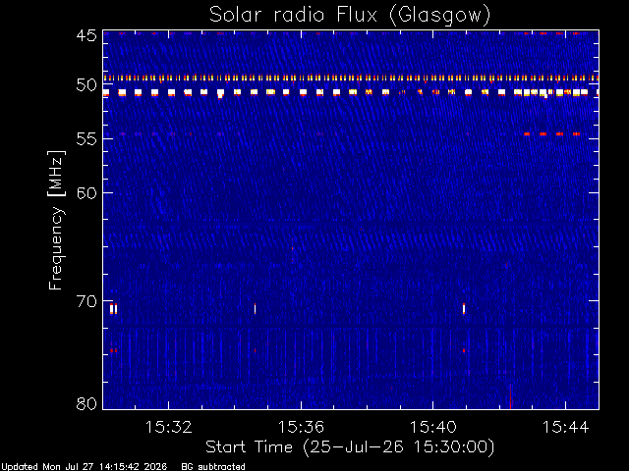The width and height of the screenshot is (629, 471).
Task: Click the 60 MHz frequency axis label
Action: pyautogui.click(x=86, y=192)
